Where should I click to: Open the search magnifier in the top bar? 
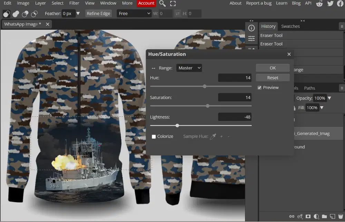162,4
